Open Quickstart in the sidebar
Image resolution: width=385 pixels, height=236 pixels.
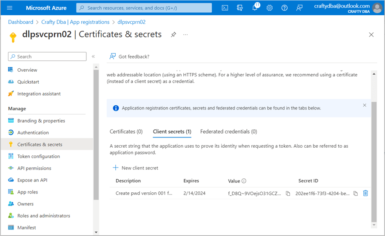click(x=28, y=82)
